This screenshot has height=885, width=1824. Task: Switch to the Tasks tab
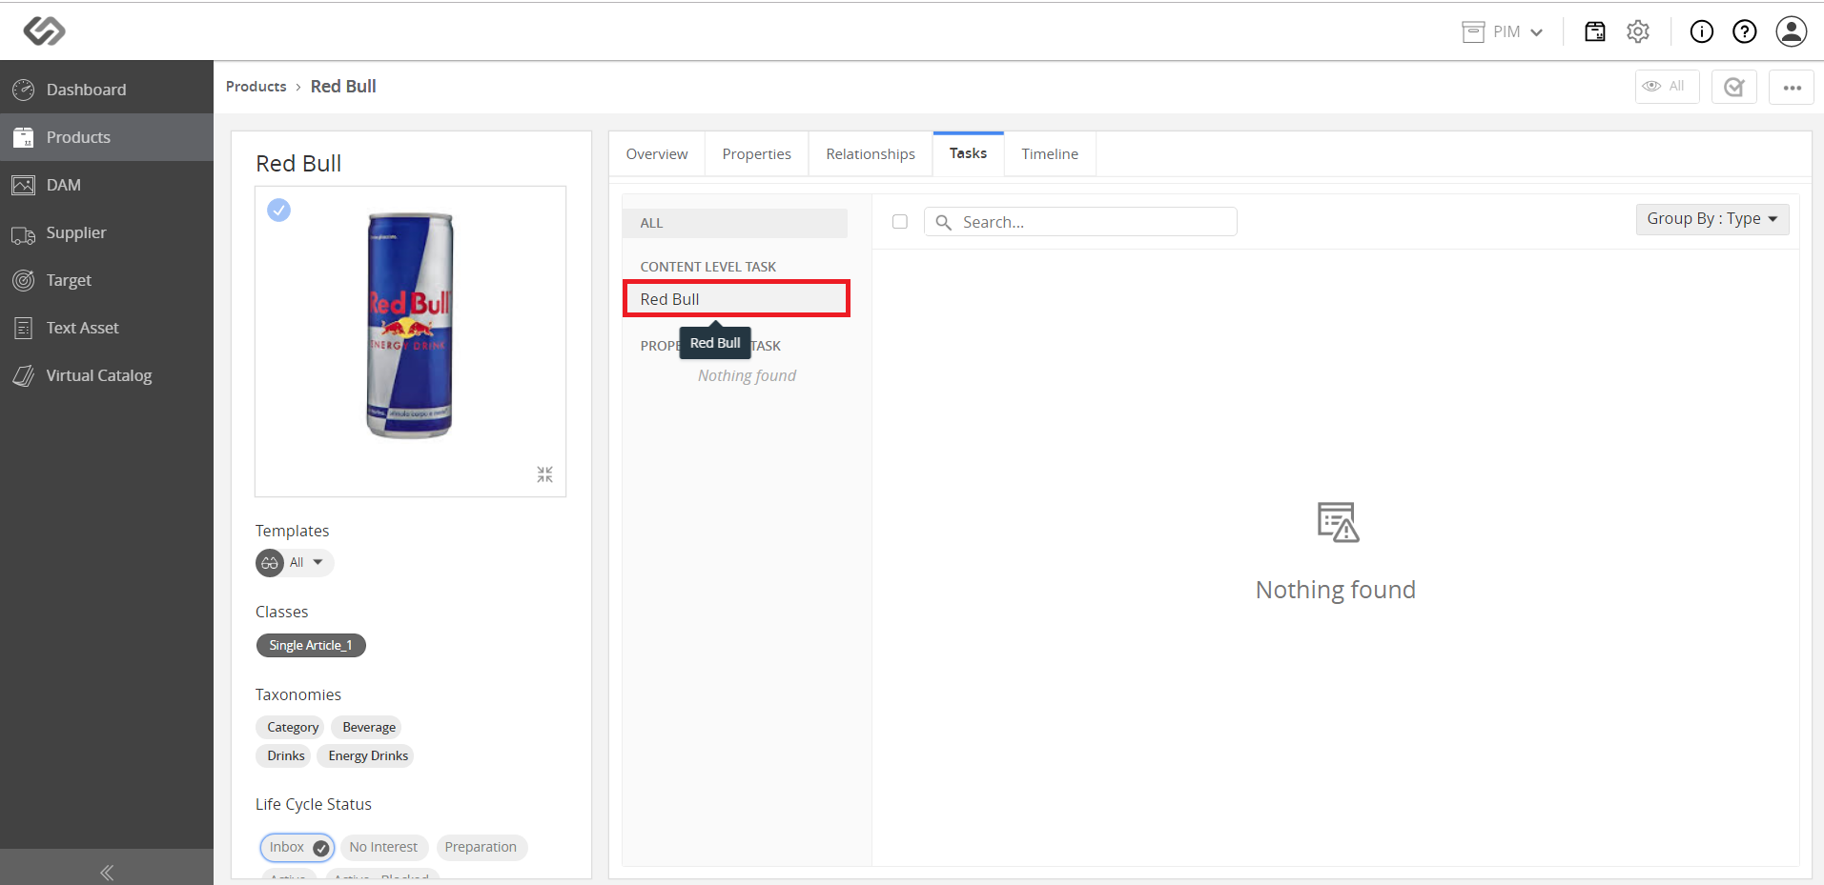[x=968, y=153]
